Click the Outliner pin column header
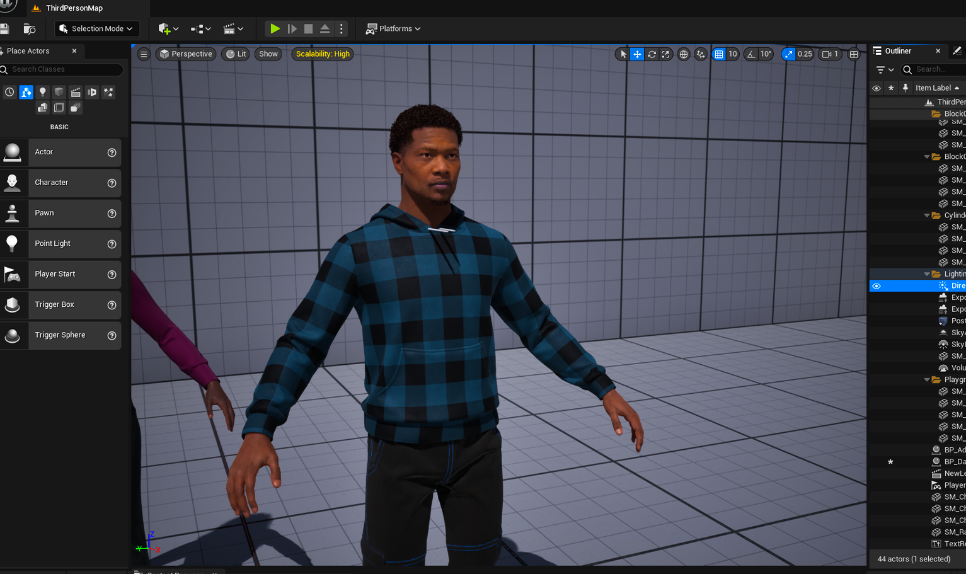The height and width of the screenshot is (574, 966). click(x=906, y=88)
